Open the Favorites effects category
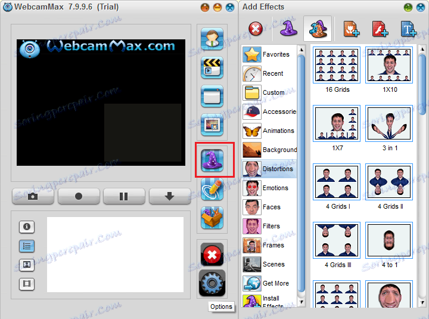 (x=269, y=54)
